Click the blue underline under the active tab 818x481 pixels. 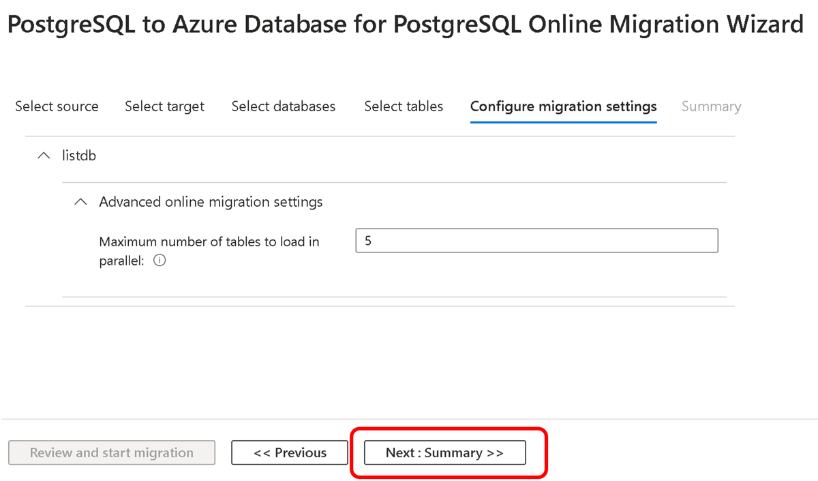563,122
